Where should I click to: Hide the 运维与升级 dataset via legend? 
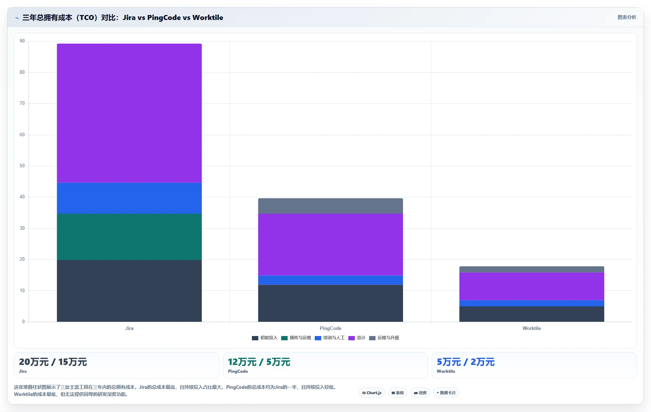point(384,338)
